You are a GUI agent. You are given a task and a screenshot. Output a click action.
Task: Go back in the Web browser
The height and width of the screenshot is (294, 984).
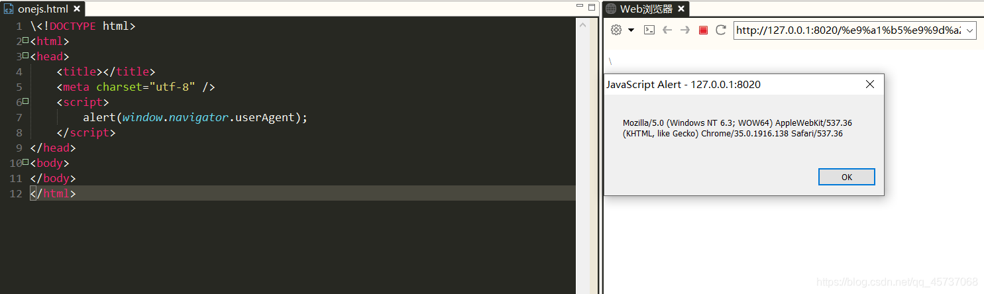[x=667, y=30]
